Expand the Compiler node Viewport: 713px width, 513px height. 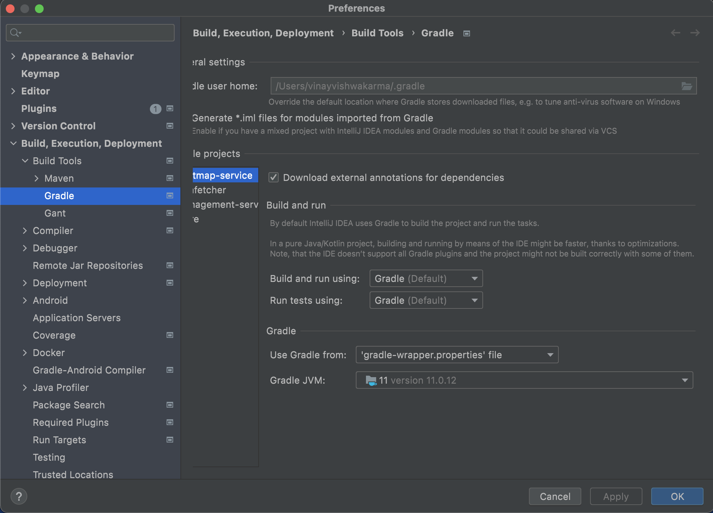(25, 230)
